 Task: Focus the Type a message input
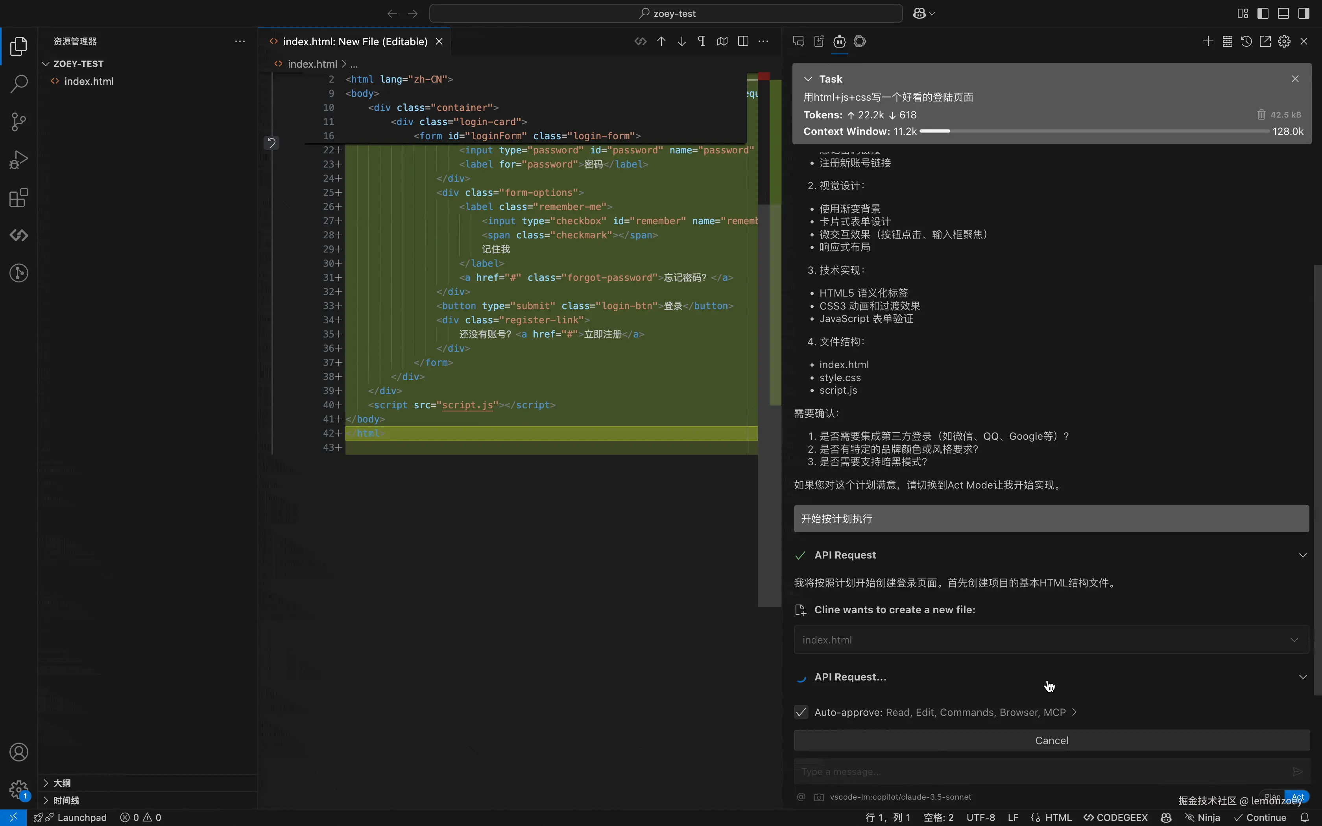pos(1038,771)
